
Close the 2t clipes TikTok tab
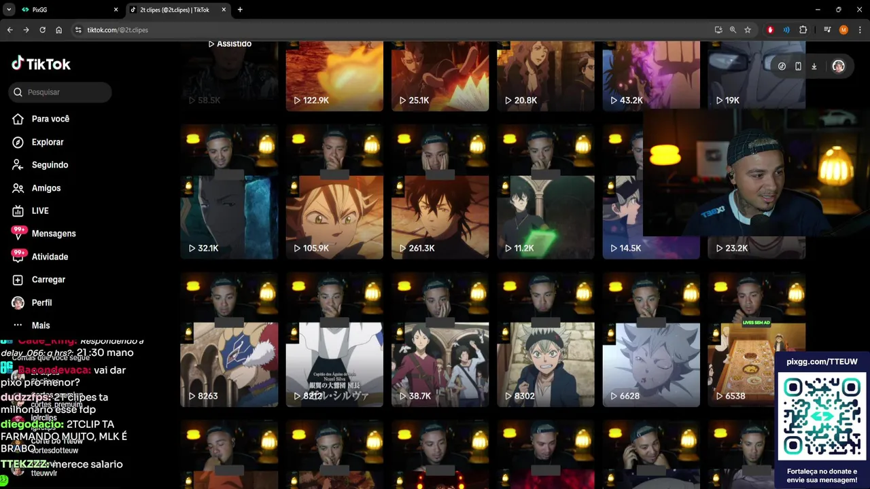(x=223, y=10)
